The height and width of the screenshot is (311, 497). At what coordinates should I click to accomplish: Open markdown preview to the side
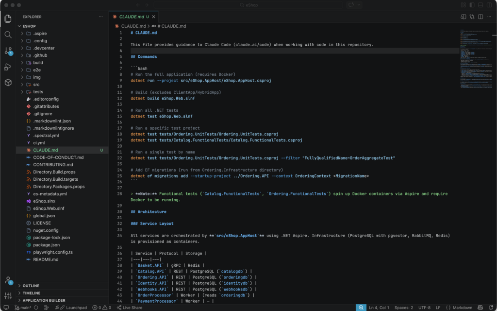(464, 17)
